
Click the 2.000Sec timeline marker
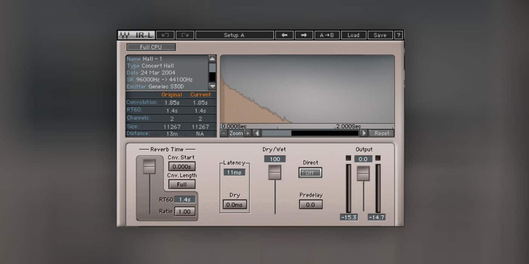348,126
